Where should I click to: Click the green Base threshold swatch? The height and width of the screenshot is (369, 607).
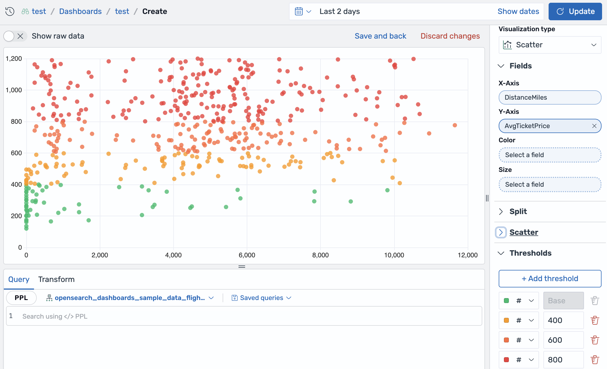pyautogui.click(x=506, y=301)
